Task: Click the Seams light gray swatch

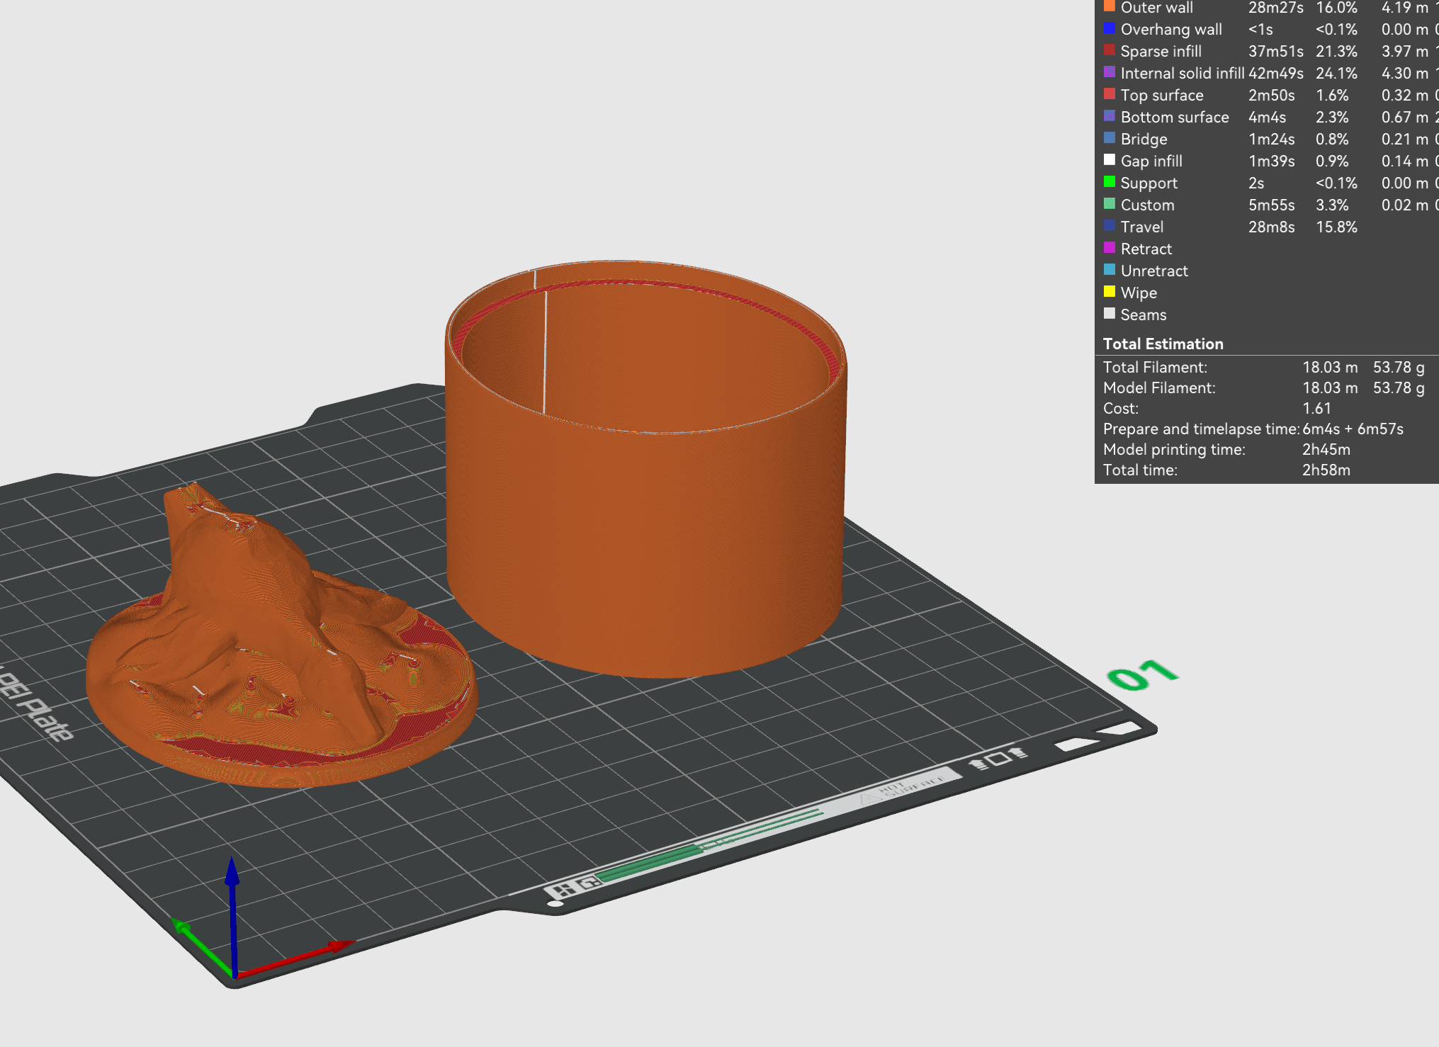Action: pyautogui.click(x=1110, y=314)
